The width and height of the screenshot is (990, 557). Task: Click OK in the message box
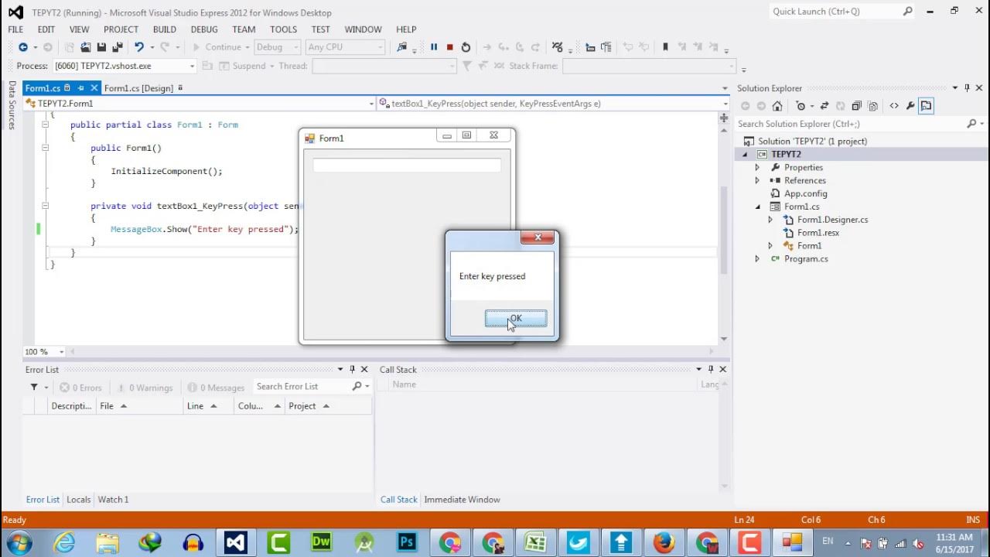[x=516, y=319]
